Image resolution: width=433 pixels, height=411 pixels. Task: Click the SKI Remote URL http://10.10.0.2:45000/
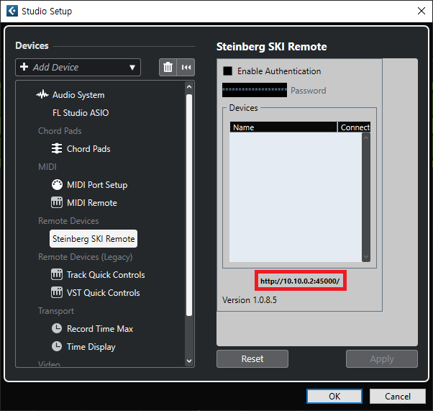(x=300, y=281)
